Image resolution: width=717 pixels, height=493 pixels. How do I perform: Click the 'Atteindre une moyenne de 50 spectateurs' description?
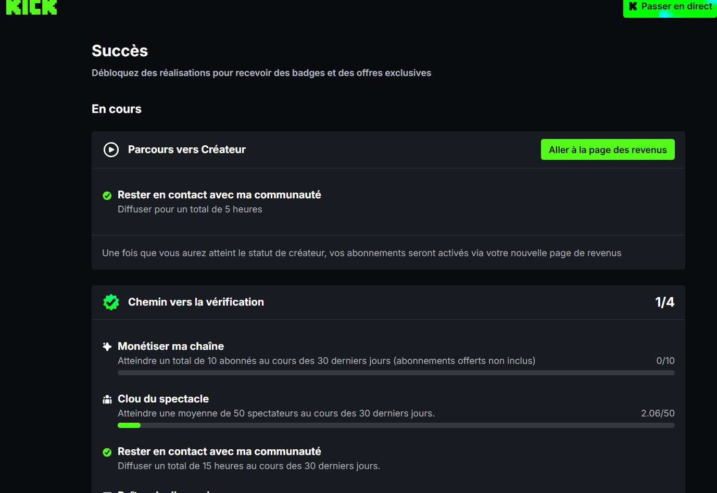pos(276,413)
